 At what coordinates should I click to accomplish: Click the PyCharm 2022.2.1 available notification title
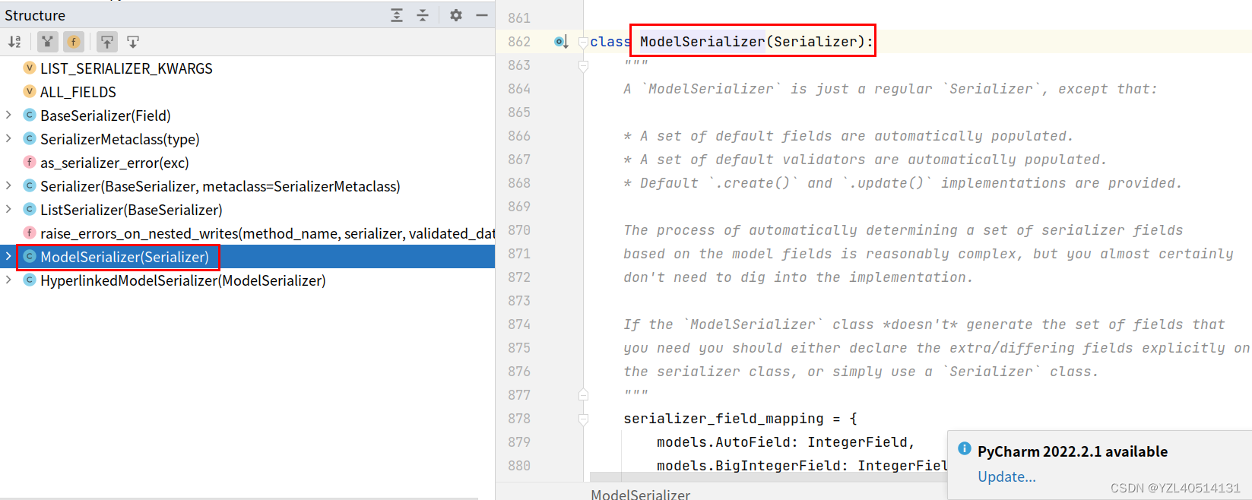[x=1073, y=451]
